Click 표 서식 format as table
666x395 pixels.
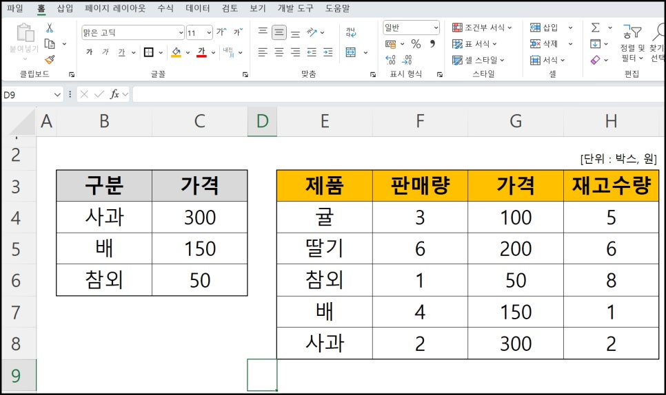(474, 43)
